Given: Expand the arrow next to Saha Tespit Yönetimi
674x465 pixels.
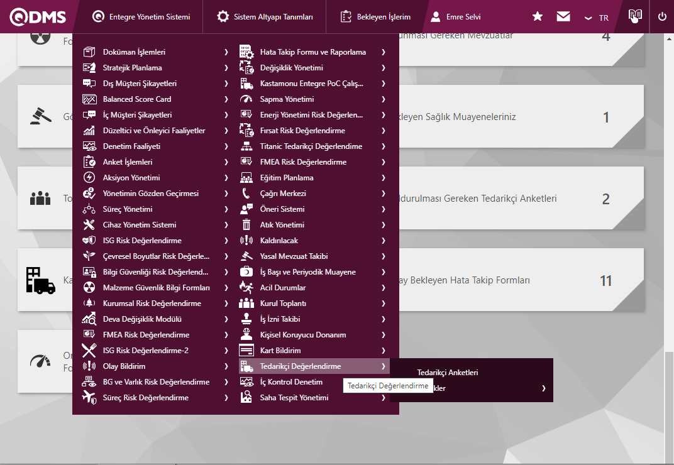Looking at the screenshot, I should pos(383,398).
